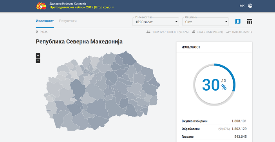The image size is (275, 142).
Task: Switch to the table view icon
Action: [250, 22]
